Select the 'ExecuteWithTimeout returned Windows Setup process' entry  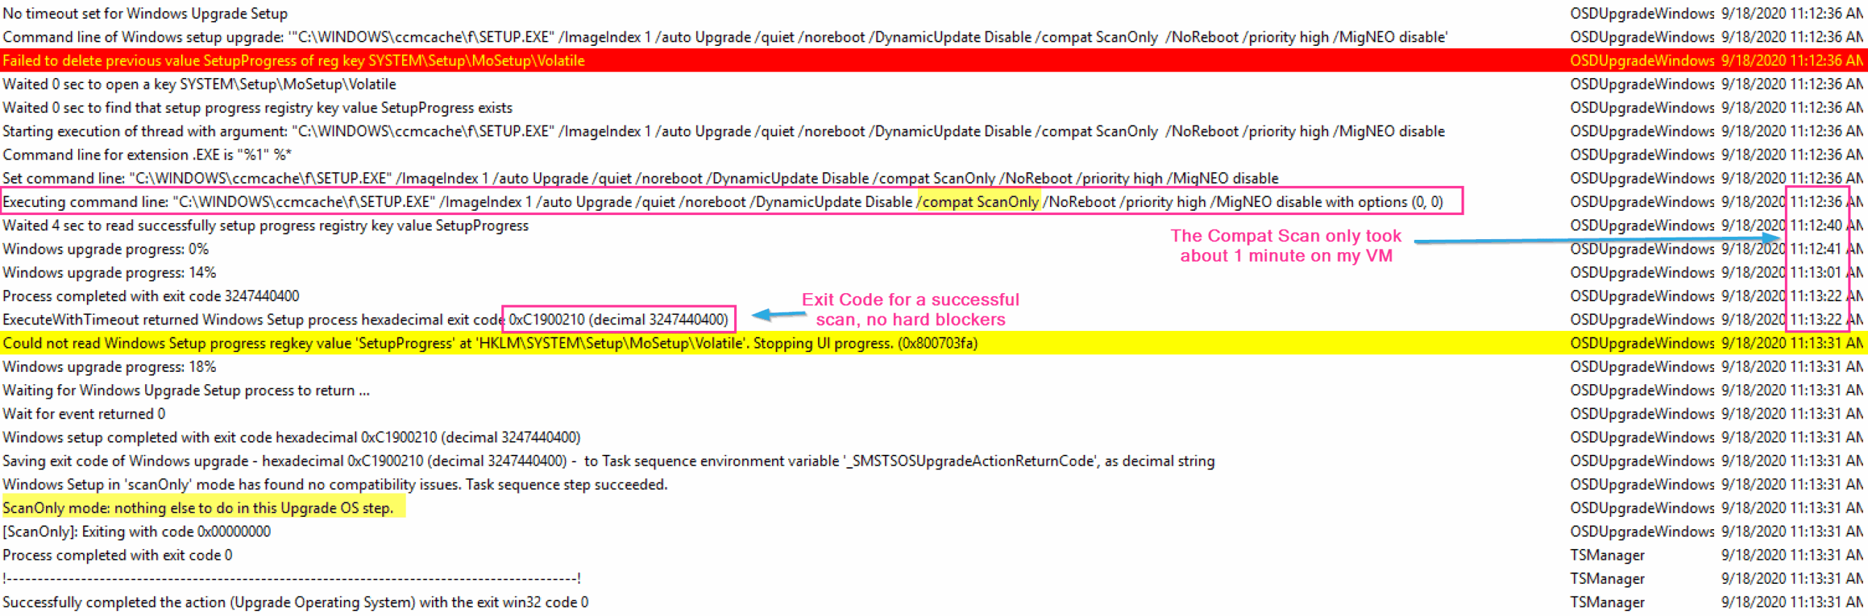coord(252,320)
